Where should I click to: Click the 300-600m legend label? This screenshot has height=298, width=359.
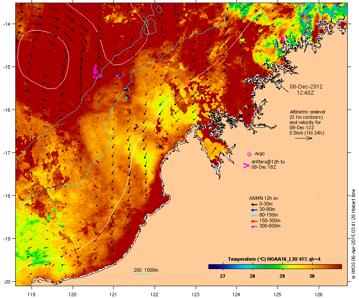[270, 226]
